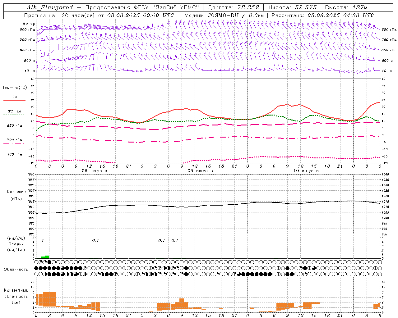Click the Осадки precipitation label
The image size is (398, 318).
(x=16, y=244)
